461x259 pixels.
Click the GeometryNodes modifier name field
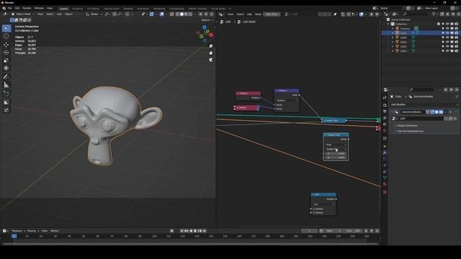tap(411, 112)
